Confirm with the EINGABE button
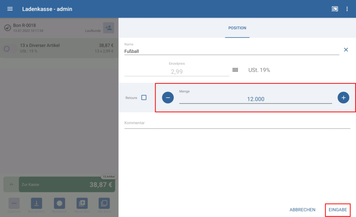 click(x=338, y=210)
